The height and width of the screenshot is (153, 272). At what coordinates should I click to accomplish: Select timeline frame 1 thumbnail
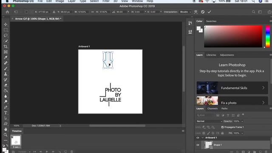pos(16,140)
